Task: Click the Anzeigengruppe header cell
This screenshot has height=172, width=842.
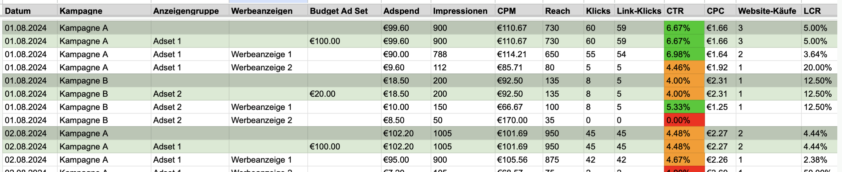Action: (190, 11)
